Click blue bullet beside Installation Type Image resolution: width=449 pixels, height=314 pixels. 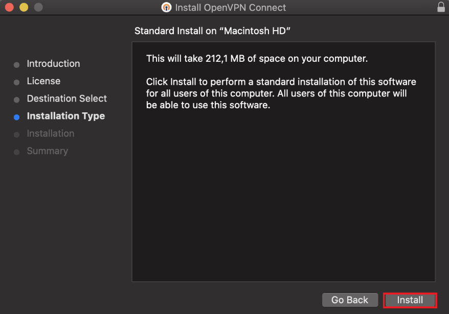[16, 117]
